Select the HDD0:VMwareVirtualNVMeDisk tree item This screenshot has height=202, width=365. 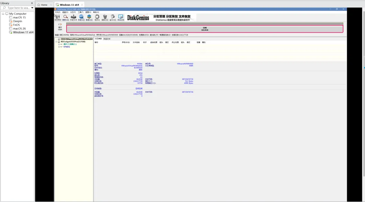point(77,39)
